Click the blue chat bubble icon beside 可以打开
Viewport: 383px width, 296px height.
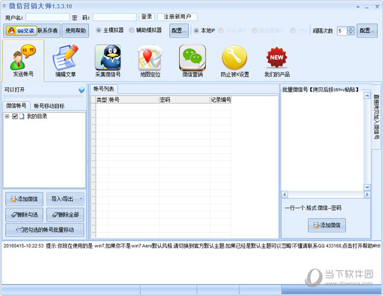pos(82,90)
